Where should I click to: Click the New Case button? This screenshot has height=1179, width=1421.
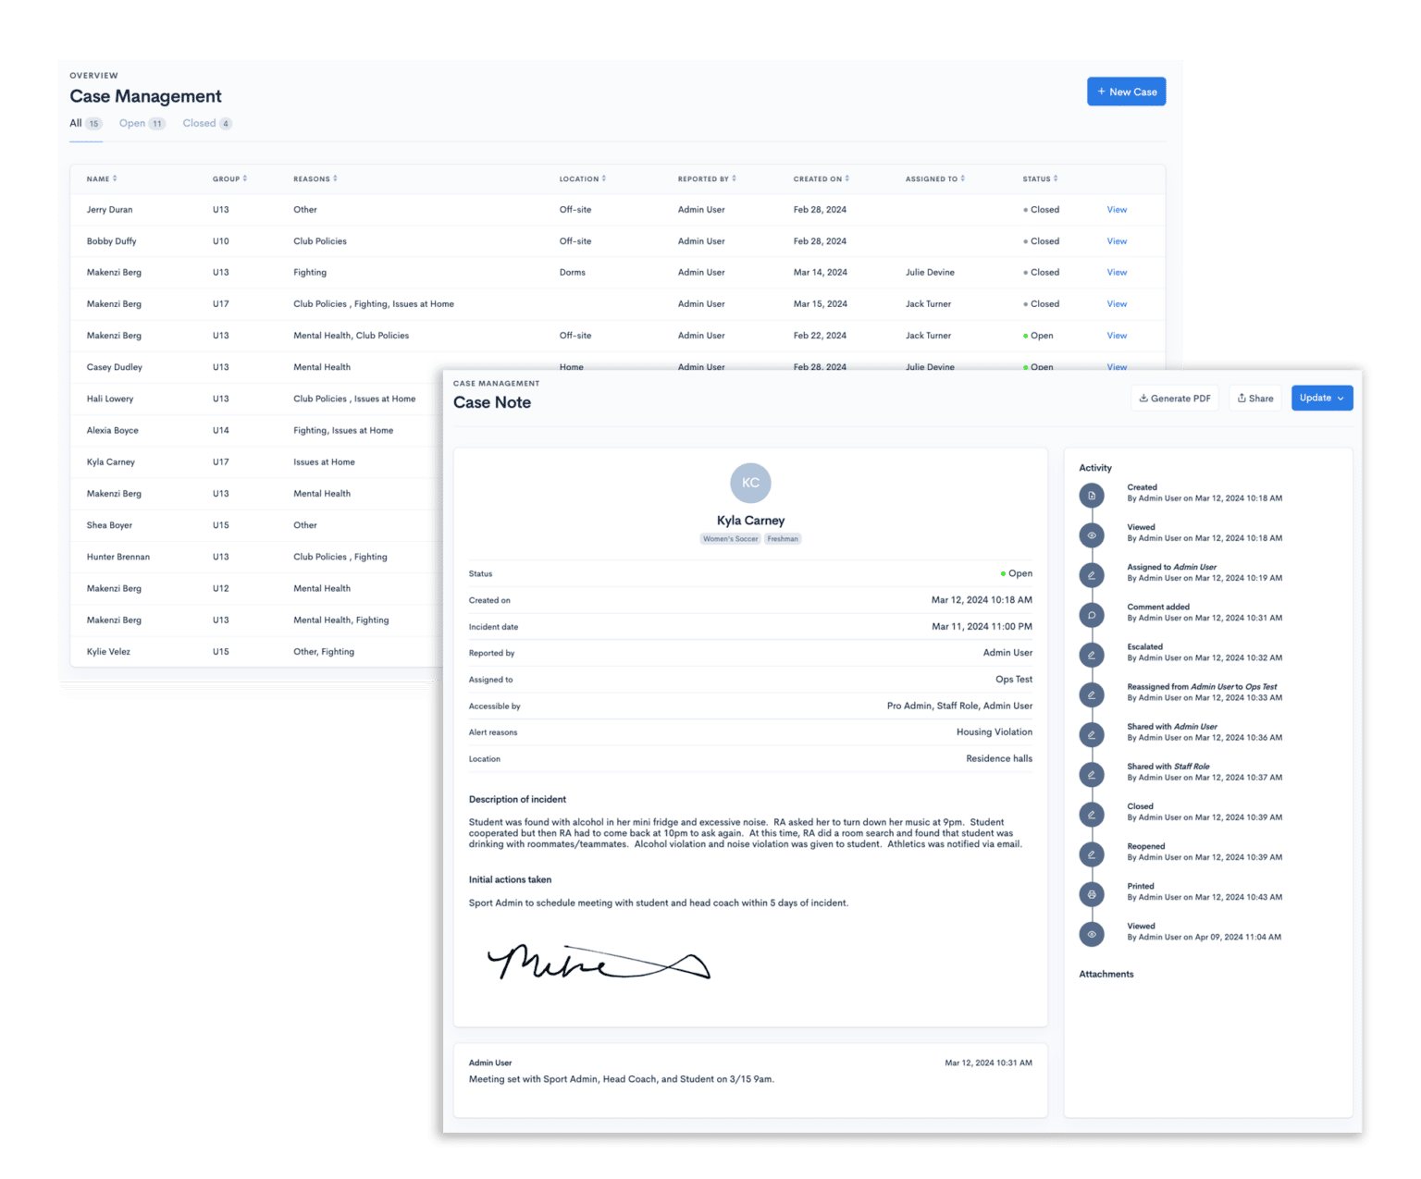pyautogui.click(x=1126, y=91)
